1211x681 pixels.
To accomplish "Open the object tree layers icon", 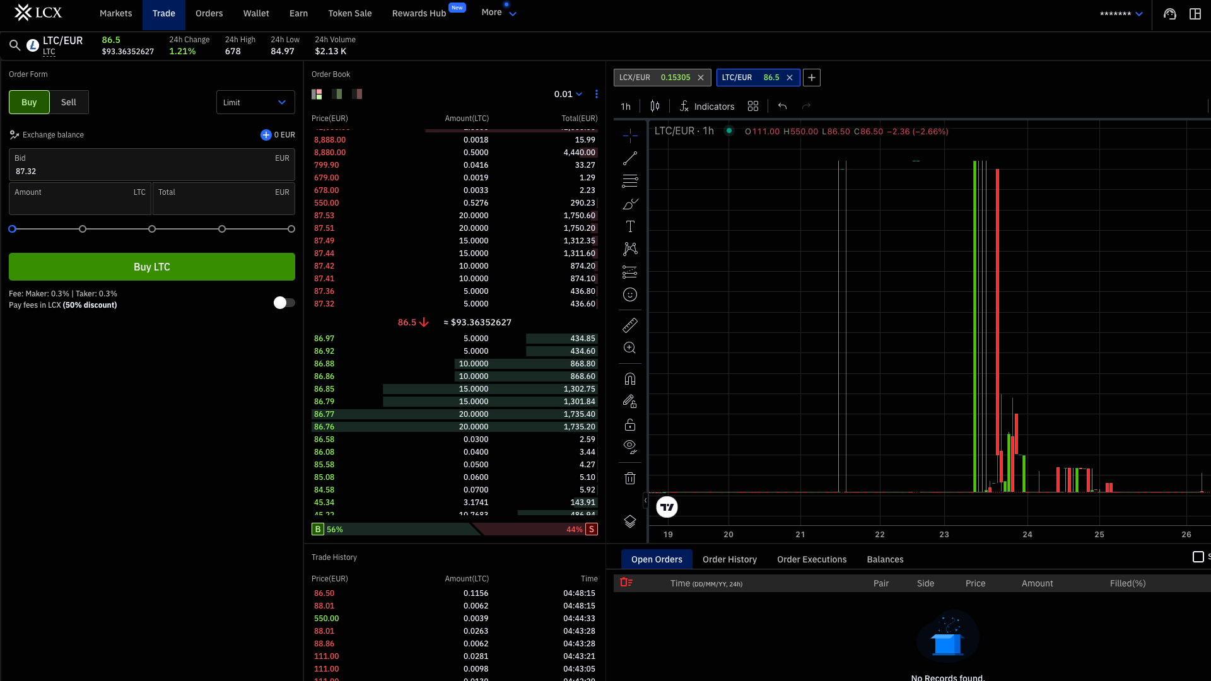I will tap(630, 521).
